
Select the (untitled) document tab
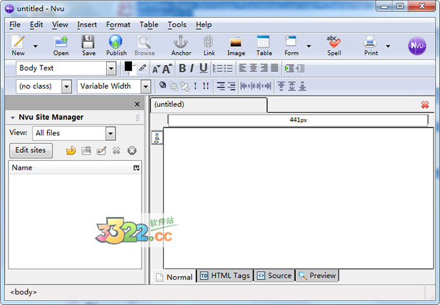coord(208,105)
